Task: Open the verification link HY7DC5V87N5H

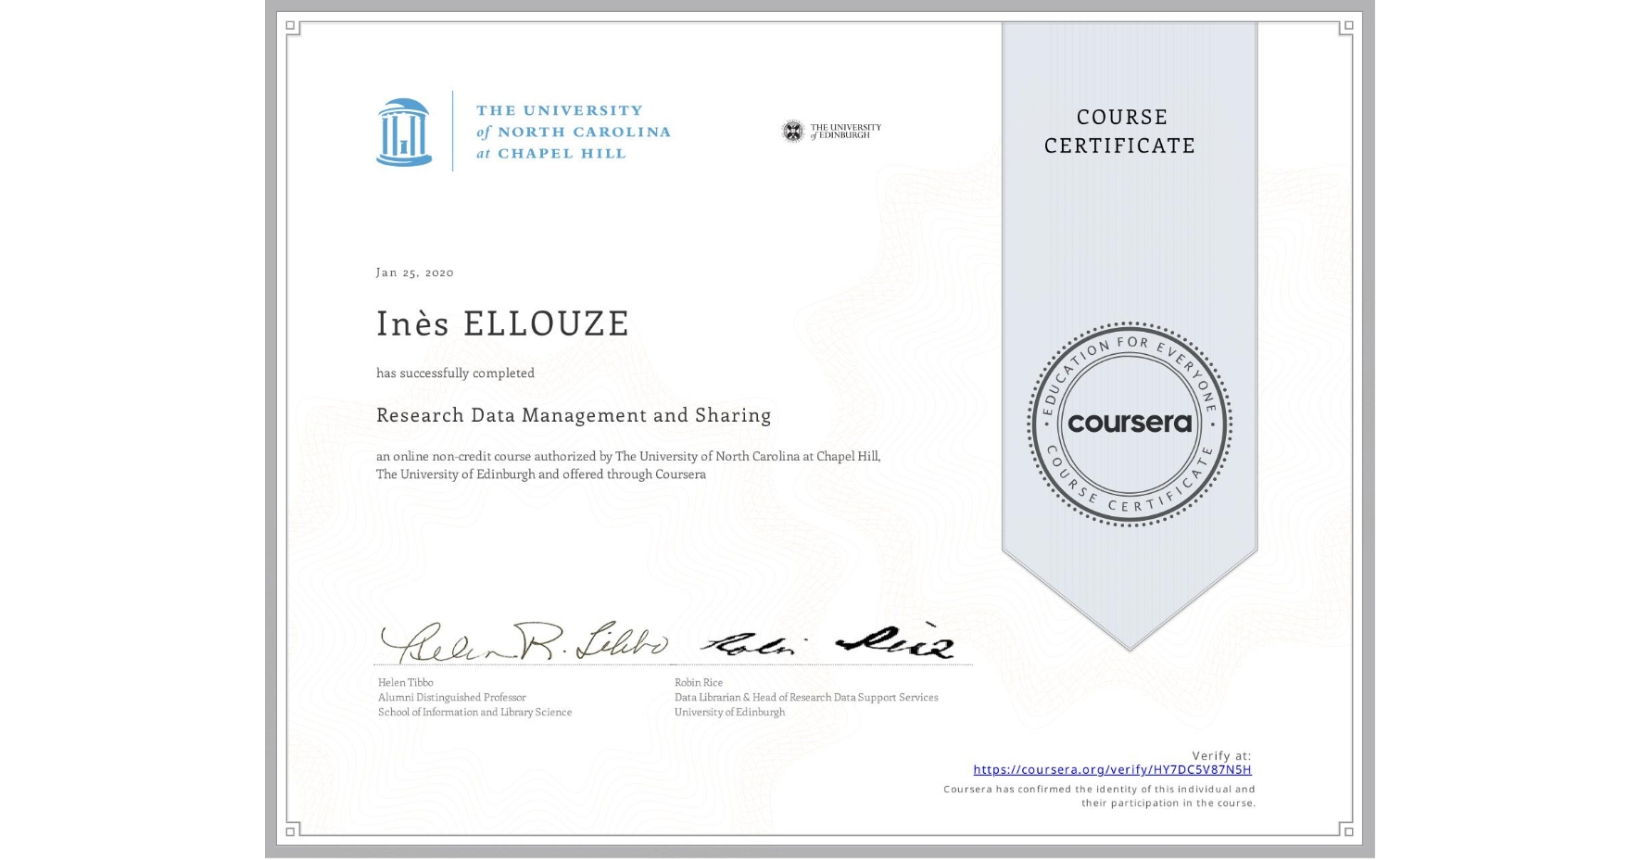Action: coord(1112,770)
